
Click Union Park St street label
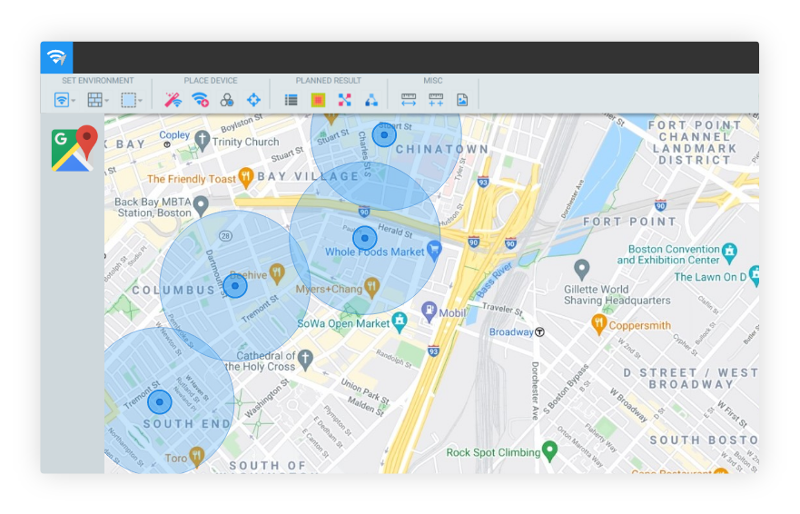[365, 391]
